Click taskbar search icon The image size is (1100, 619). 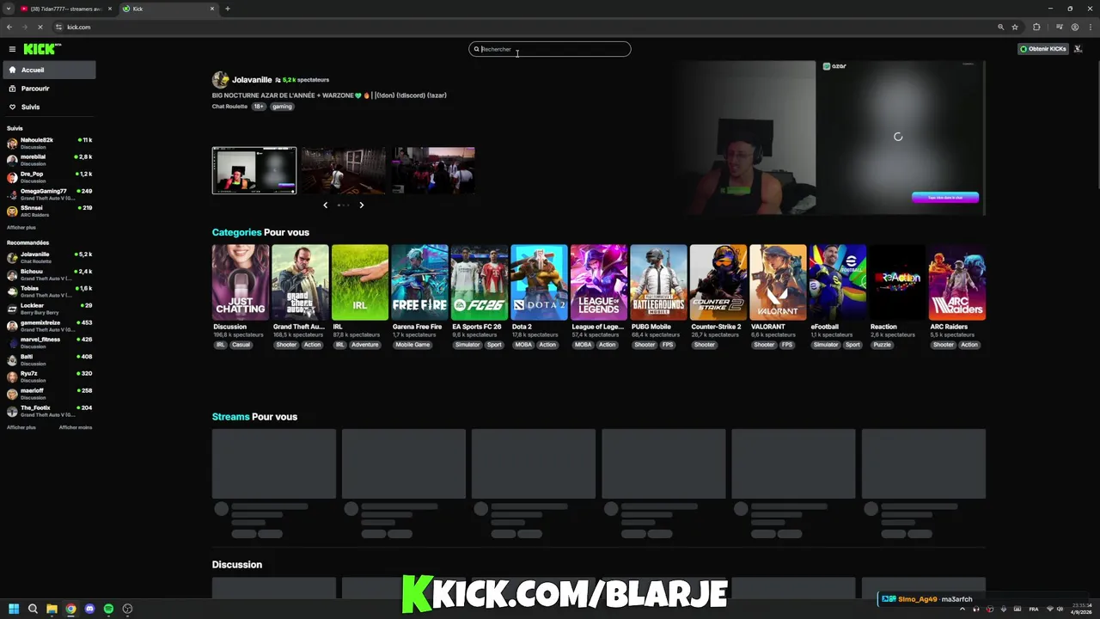pos(33,609)
